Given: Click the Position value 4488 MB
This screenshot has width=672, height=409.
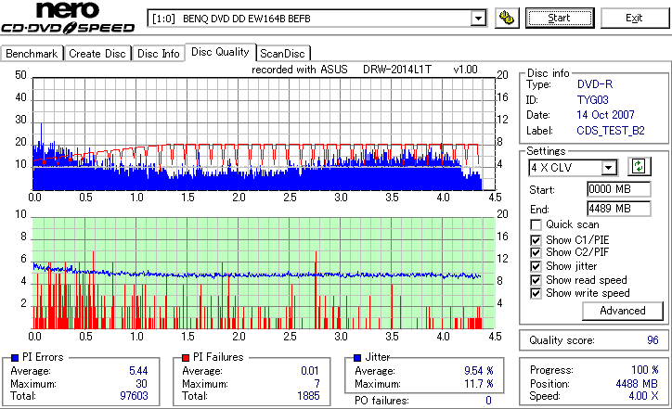Looking at the screenshot, I should click(x=637, y=384).
